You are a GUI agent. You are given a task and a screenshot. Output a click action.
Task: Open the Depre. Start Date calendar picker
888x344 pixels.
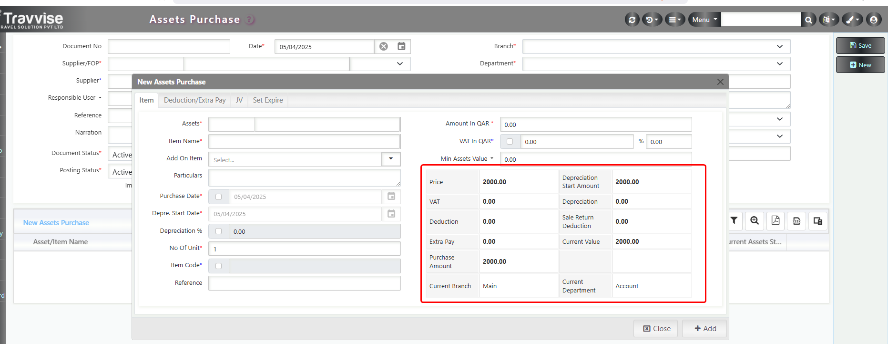(391, 213)
